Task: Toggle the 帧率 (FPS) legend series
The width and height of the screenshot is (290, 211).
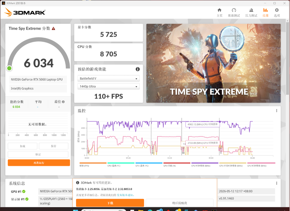Action: coord(93,164)
